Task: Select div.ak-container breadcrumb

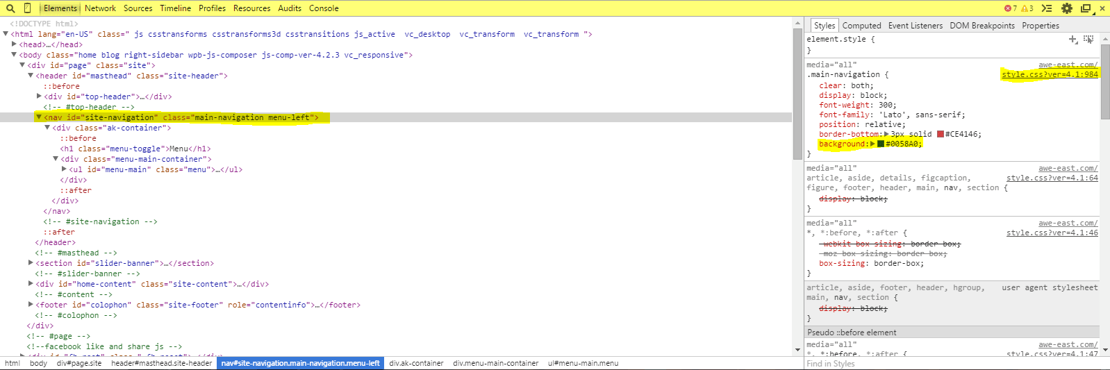Action: (x=416, y=363)
